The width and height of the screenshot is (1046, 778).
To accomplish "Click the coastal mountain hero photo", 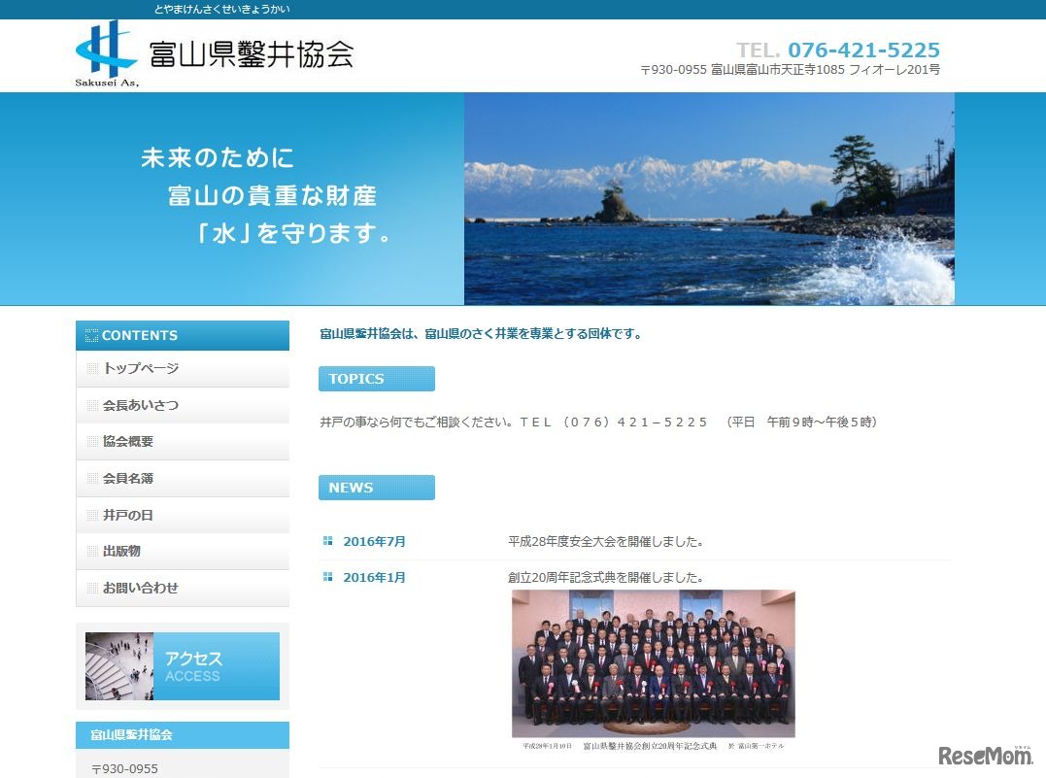I will [709, 199].
